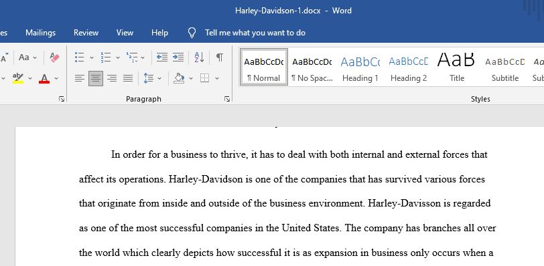544x266 pixels.
Task: Open Font dialog launcher
Action: click(x=62, y=100)
